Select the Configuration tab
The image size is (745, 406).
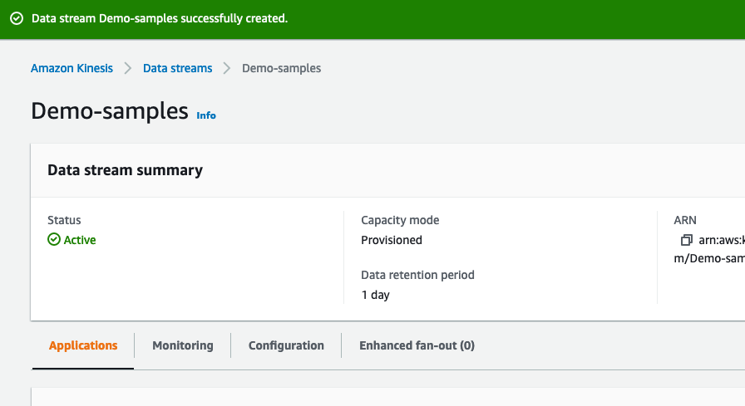point(286,345)
